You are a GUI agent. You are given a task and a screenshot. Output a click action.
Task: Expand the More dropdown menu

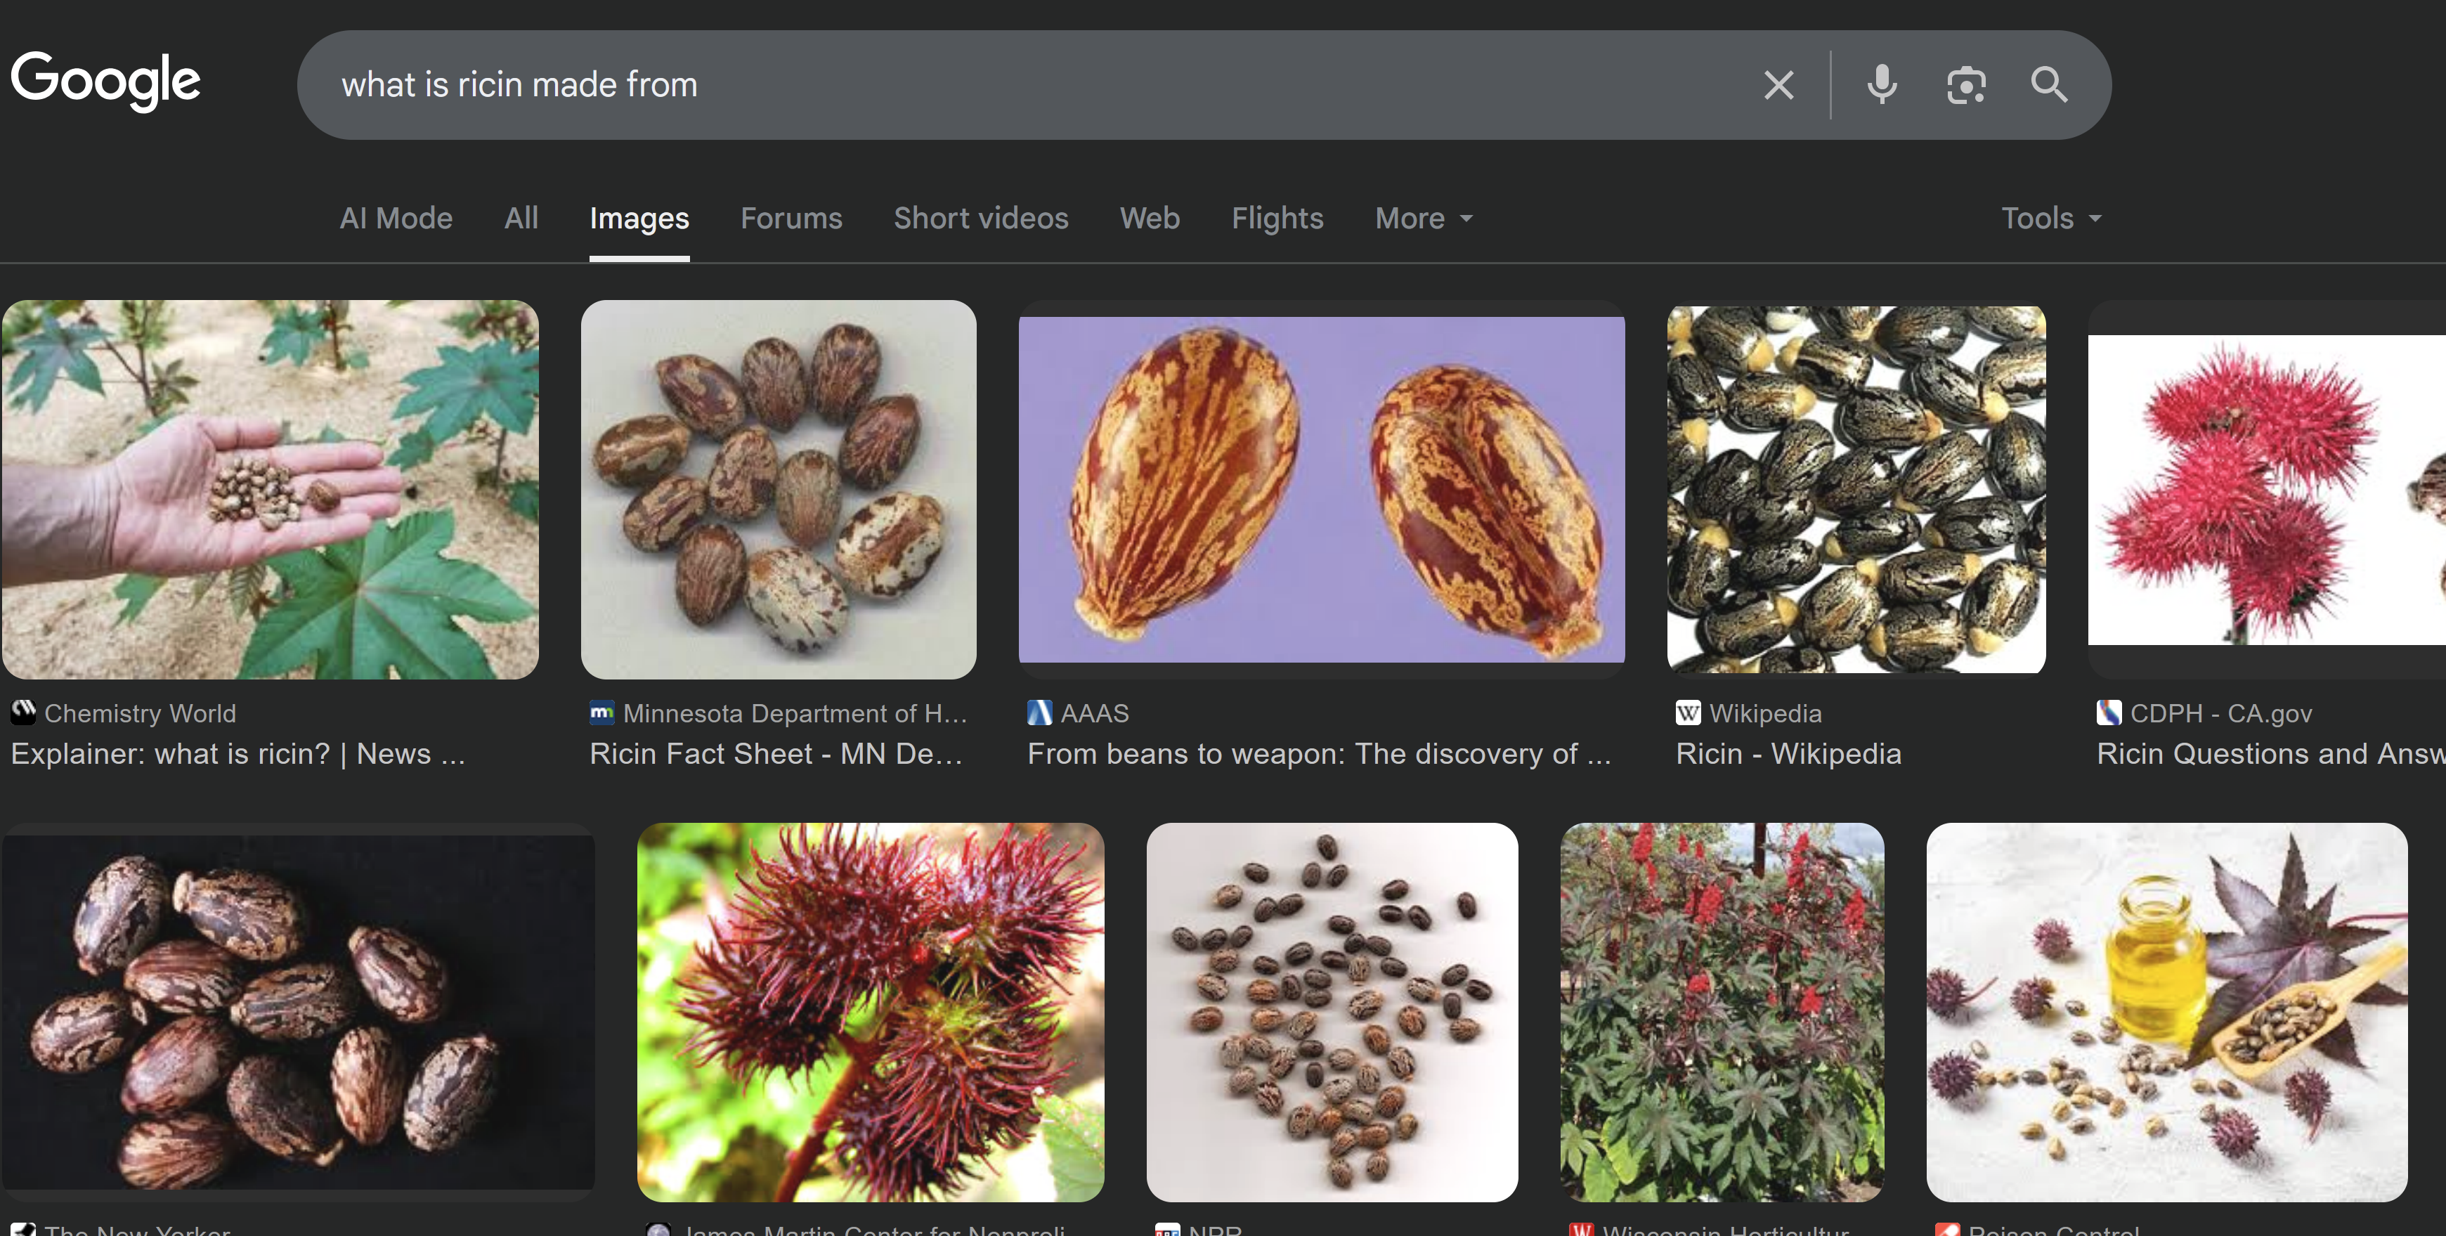tap(1424, 219)
